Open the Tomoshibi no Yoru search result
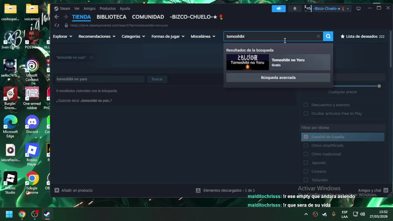 point(278,62)
